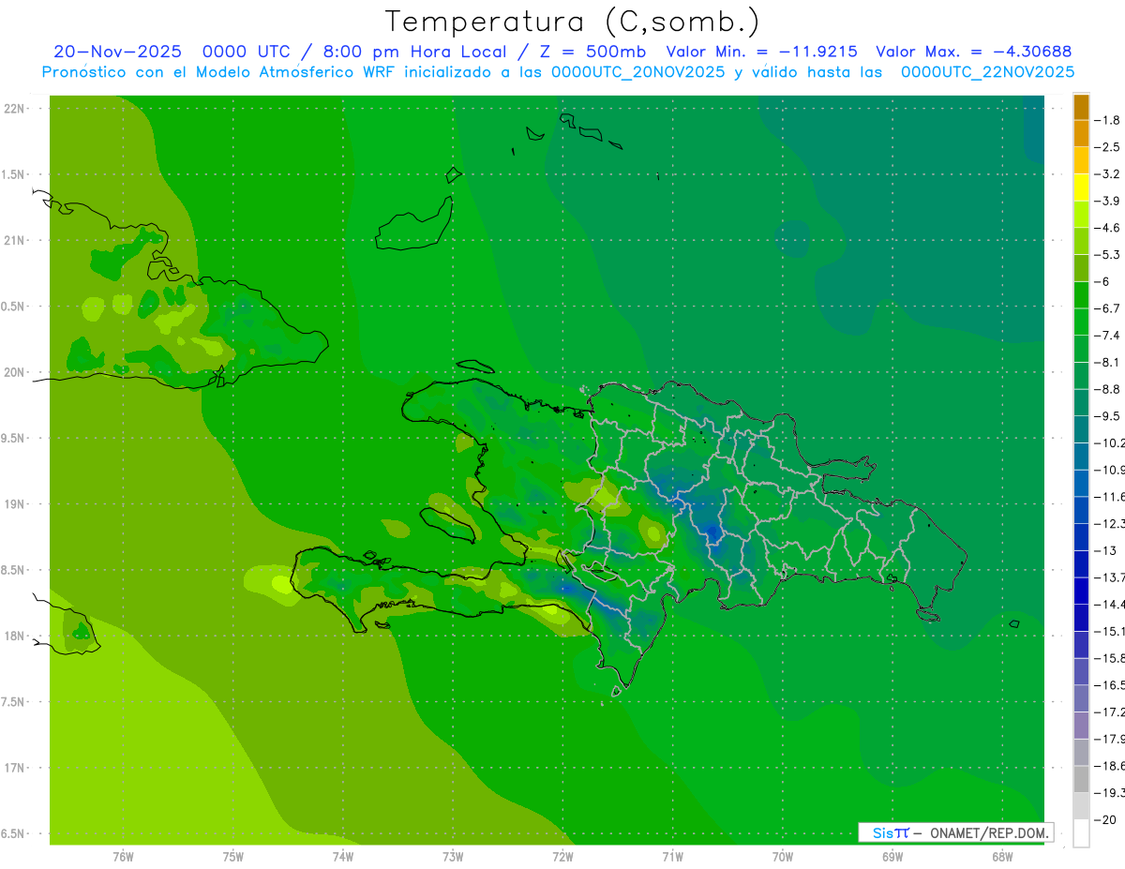Click the -8.8 colorbar label
The height and width of the screenshot is (869, 1125).
click(x=1107, y=389)
